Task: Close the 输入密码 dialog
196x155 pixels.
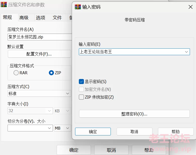Action: pos(190,7)
